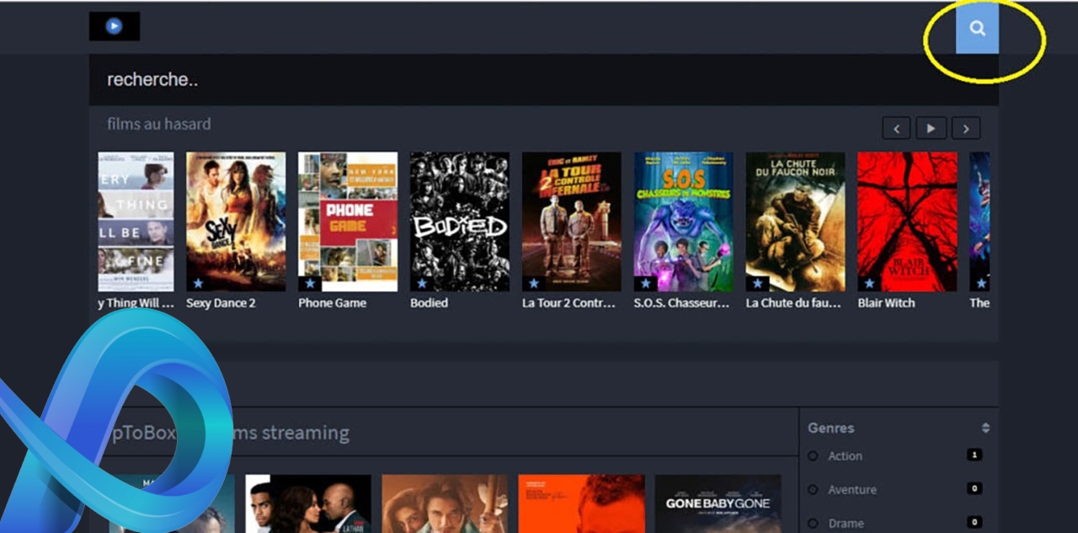Click the 'Aventure' genre label
The height and width of the screenshot is (533, 1078).
[852, 489]
